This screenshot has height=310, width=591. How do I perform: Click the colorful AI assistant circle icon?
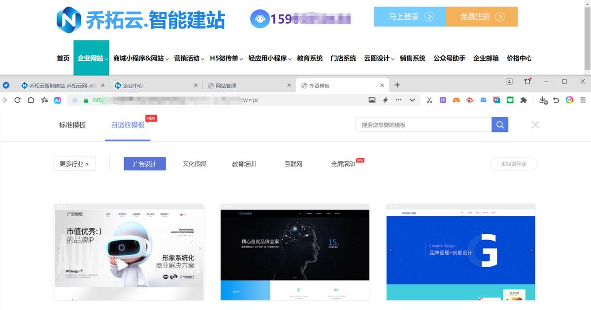click(x=570, y=100)
